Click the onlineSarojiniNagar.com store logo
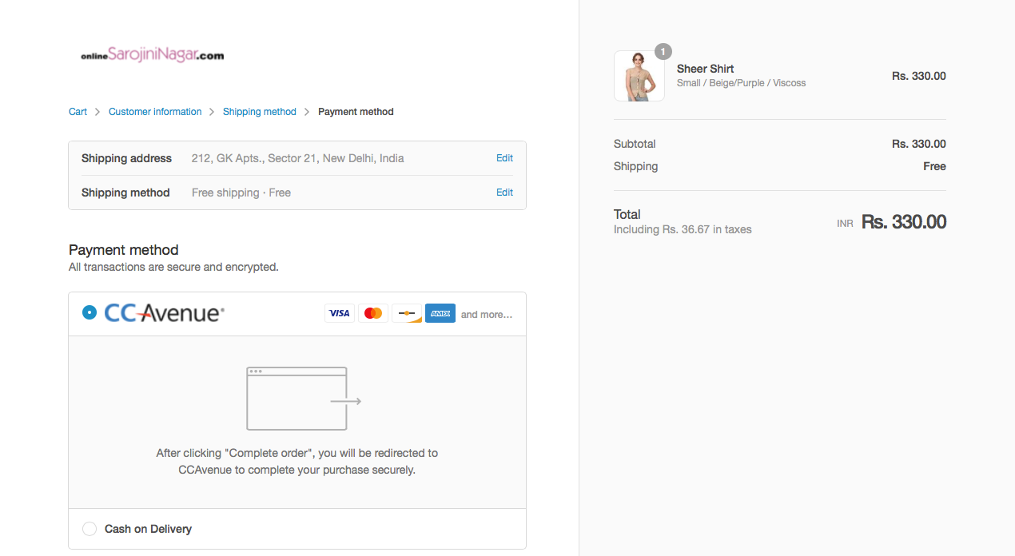The width and height of the screenshot is (1015, 556). (152, 55)
